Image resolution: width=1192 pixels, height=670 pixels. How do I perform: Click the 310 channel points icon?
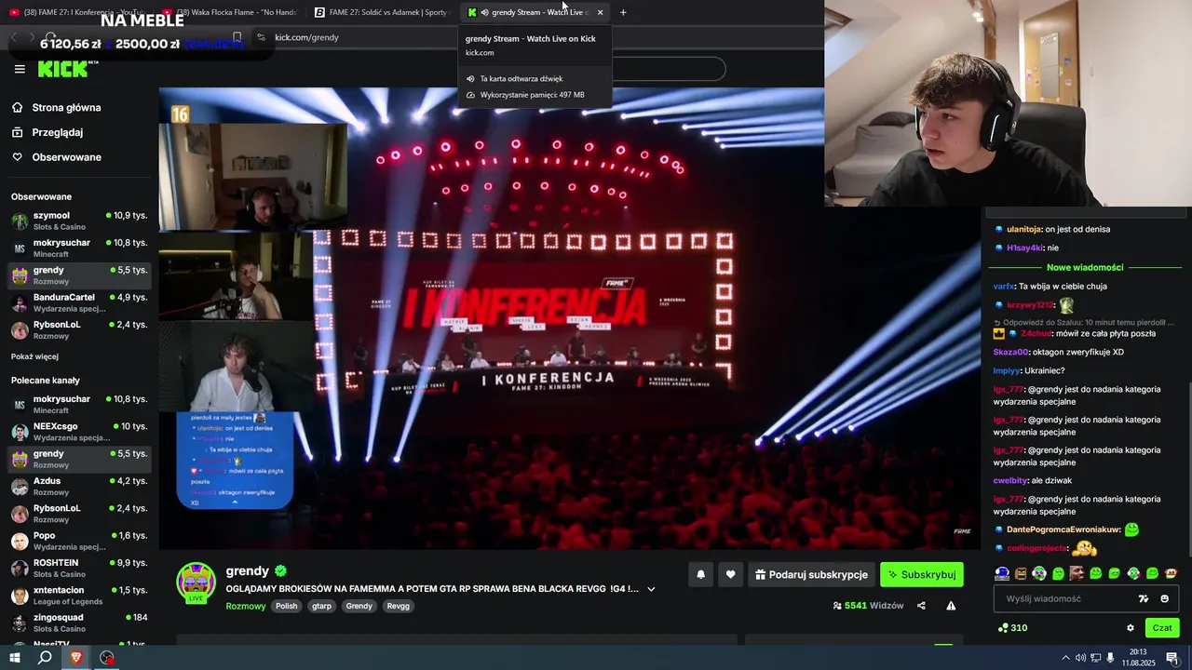click(x=1003, y=628)
